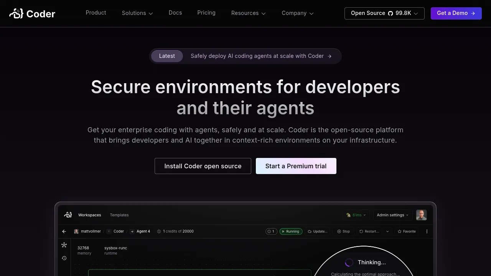Open the three-dot more options menu
Screen dimensions: 491x276
tap(427, 232)
